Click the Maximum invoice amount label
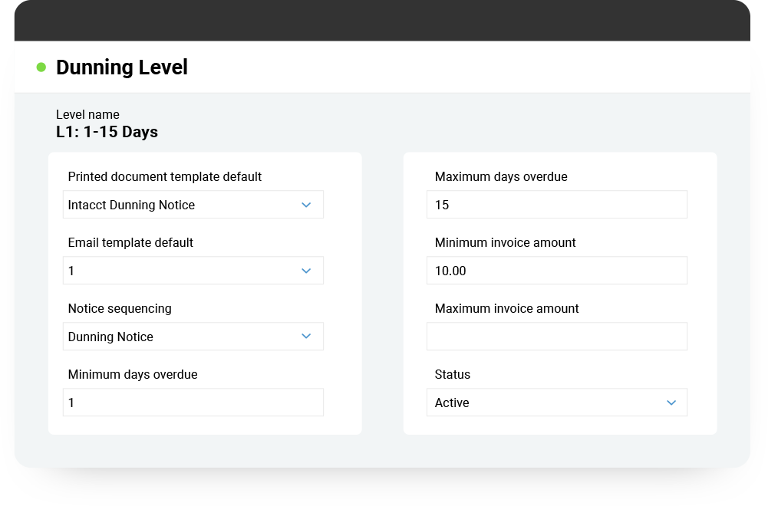The height and width of the screenshot is (506, 768). click(506, 308)
